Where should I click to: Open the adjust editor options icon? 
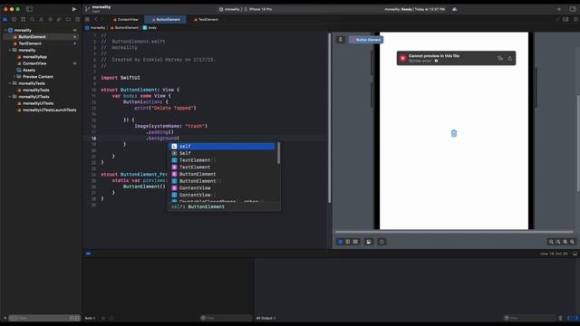(x=565, y=19)
